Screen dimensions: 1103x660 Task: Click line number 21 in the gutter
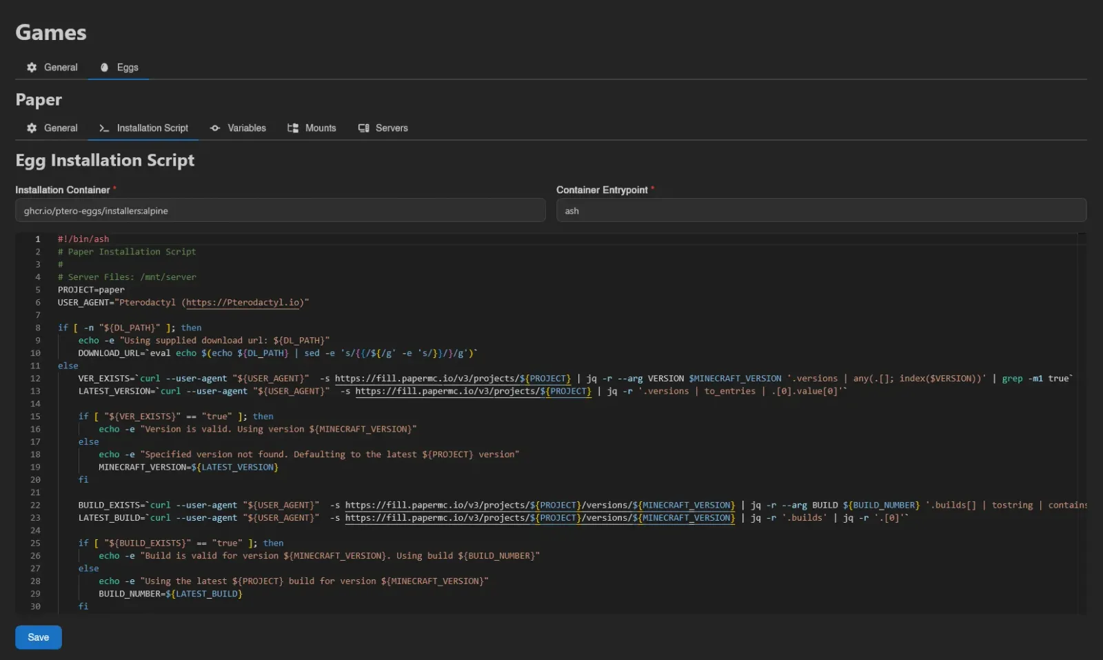[x=35, y=492]
